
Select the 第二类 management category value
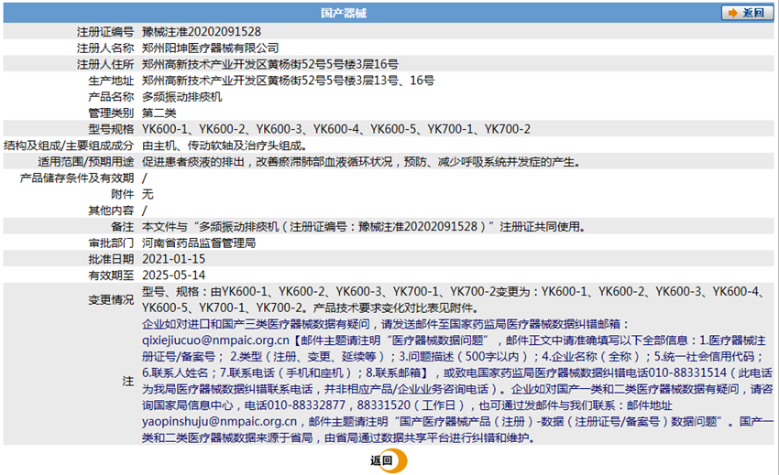click(x=159, y=113)
